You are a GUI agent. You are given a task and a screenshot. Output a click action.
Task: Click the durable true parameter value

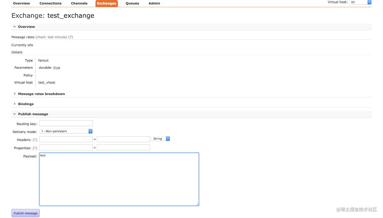57,68
